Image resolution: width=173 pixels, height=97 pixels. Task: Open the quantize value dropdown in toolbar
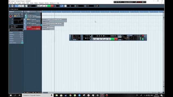tap(90, 6)
